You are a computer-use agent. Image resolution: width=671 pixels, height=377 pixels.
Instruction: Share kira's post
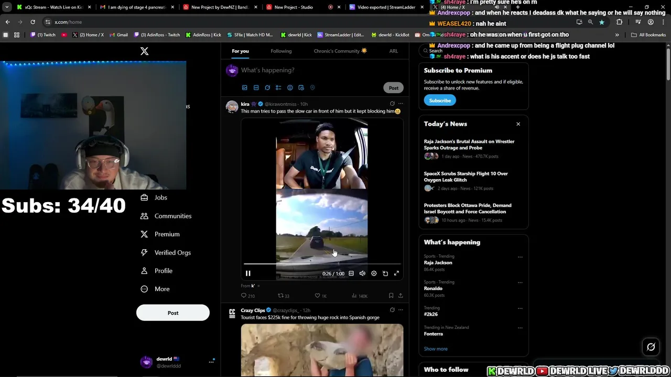pyautogui.click(x=401, y=296)
